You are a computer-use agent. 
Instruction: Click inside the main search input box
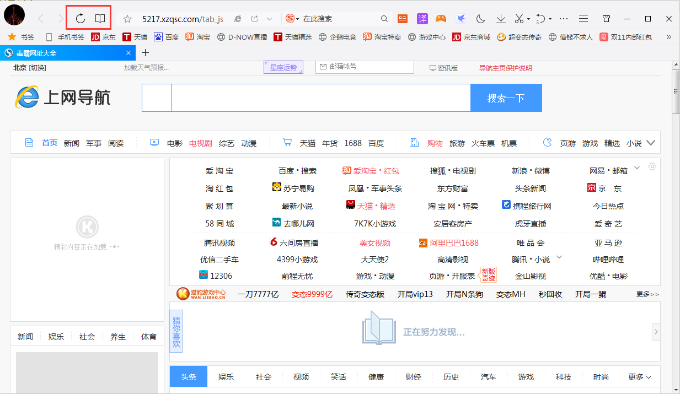pyautogui.click(x=320, y=98)
